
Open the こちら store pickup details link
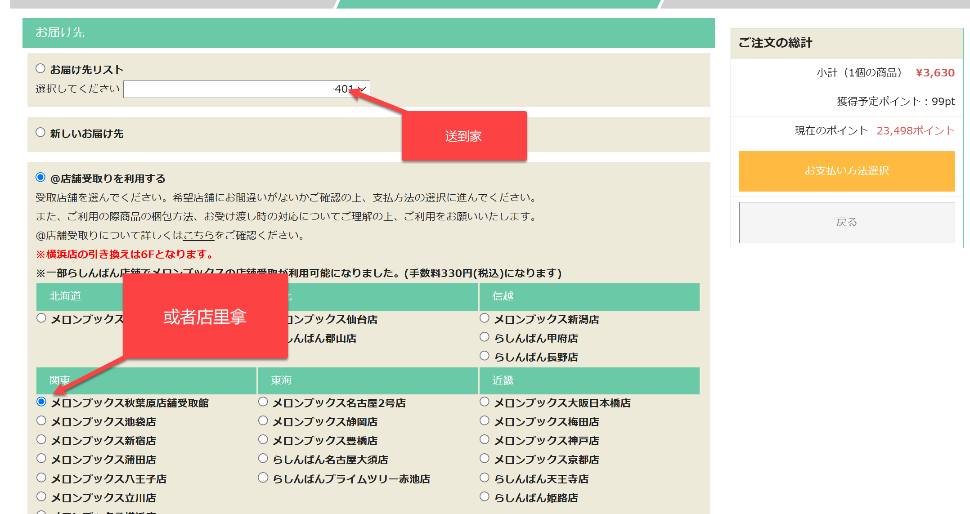point(198,235)
